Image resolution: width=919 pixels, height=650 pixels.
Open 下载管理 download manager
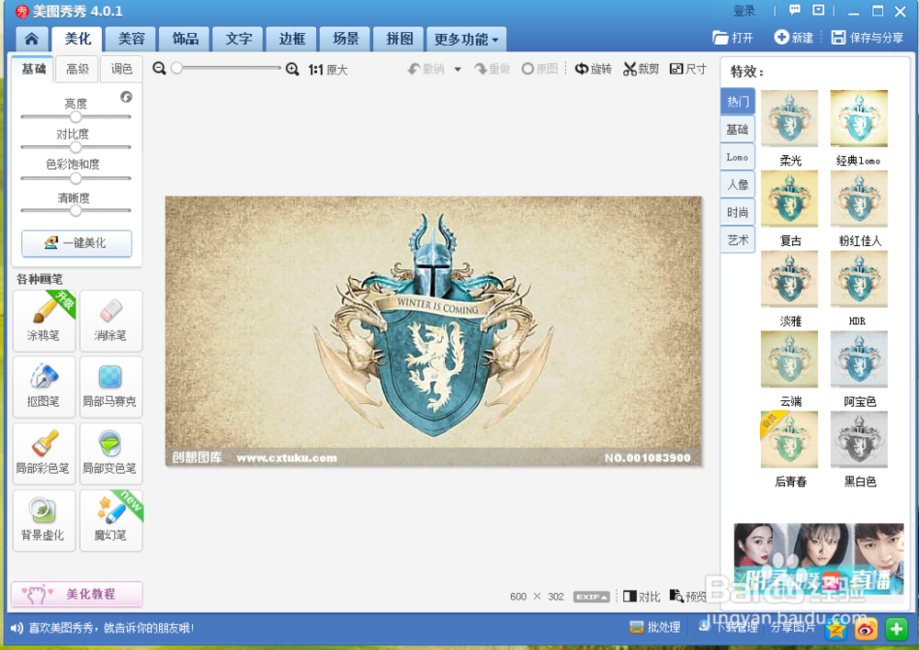point(729,628)
